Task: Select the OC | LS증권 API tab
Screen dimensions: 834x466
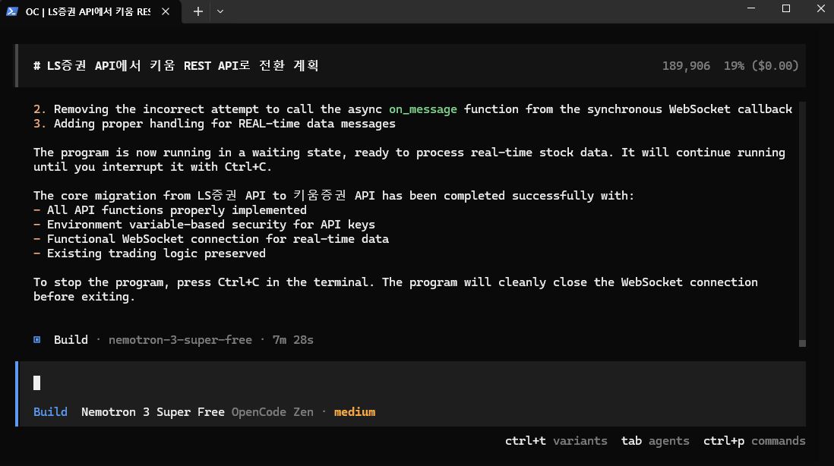Action: tap(87, 11)
